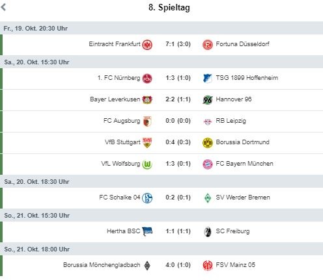The width and height of the screenshot is (323, 280).
Task: Click the Fortuna Düsseldorf club logo
Action: pyautogui.click(x=208, y=45)
